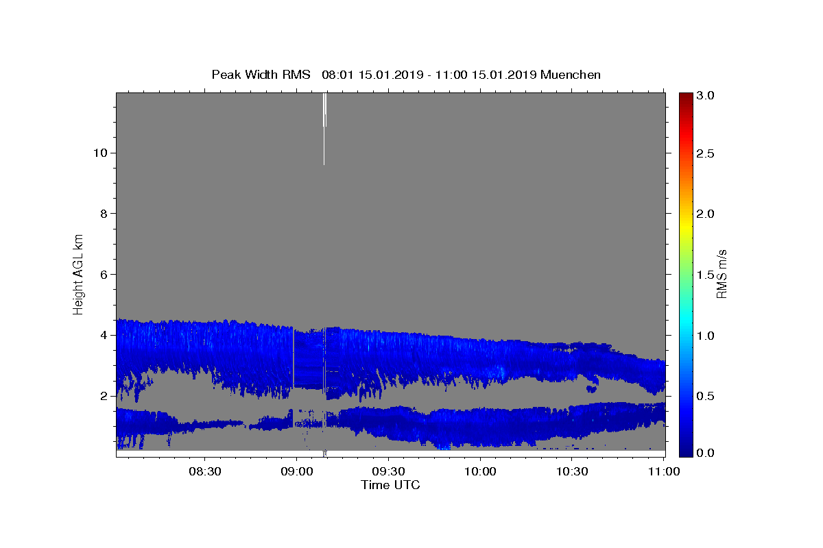Click the colorbar label '2.5'
The image size is (823, 548).
tap(706, 153)
